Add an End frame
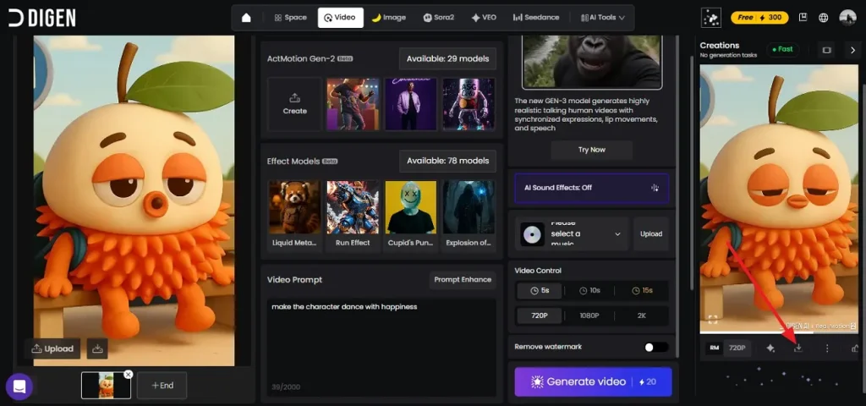The width and height of the screenshot is (866, 406). coord(162,386)
